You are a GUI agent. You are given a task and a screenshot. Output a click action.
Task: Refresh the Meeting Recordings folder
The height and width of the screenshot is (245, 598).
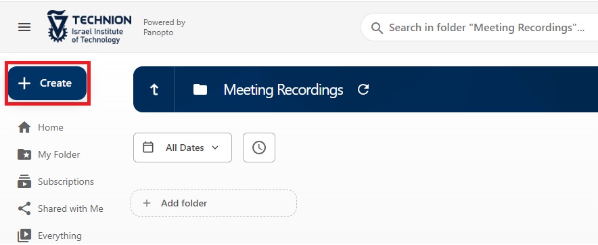[x=363, y=90]
